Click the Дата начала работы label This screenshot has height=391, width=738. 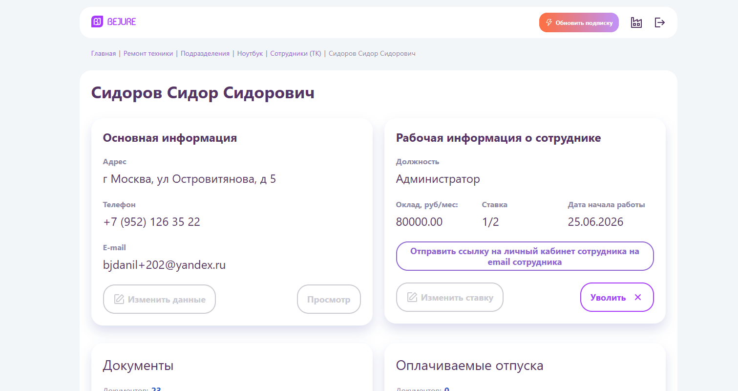coord(607,205)
